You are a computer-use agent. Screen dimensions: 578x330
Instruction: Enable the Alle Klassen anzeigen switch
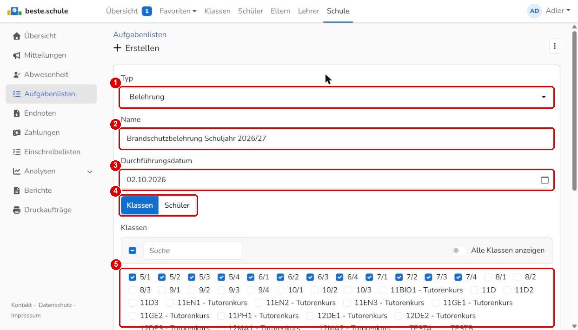[x=460, y=251]
